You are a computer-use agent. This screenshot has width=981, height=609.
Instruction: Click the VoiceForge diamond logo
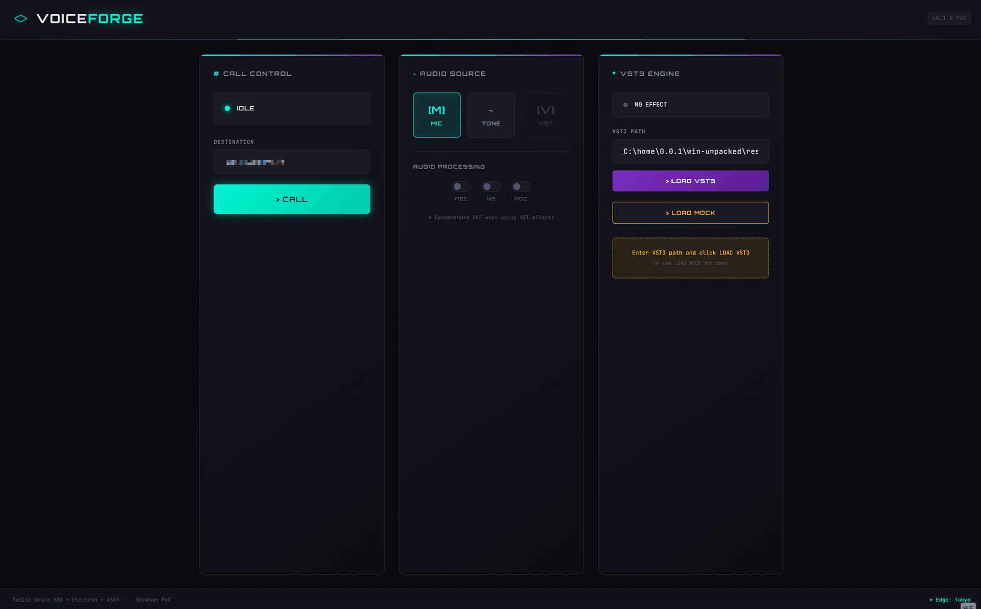pyautogui.click(x=21, y=18)
